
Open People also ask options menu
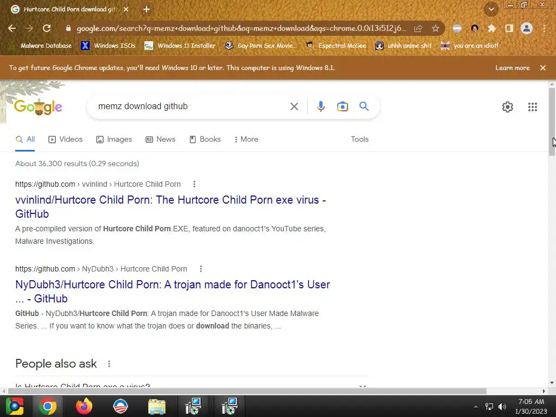(109, 364)
